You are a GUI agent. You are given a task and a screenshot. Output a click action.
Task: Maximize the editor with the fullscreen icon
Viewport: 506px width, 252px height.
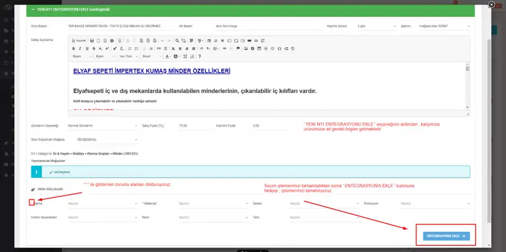[185, 56]
